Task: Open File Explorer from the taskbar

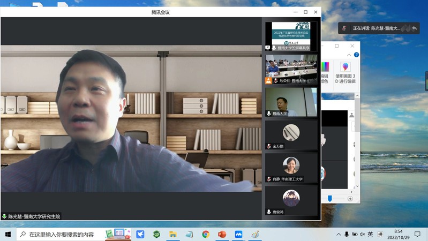Action: (x=172, y=235)
